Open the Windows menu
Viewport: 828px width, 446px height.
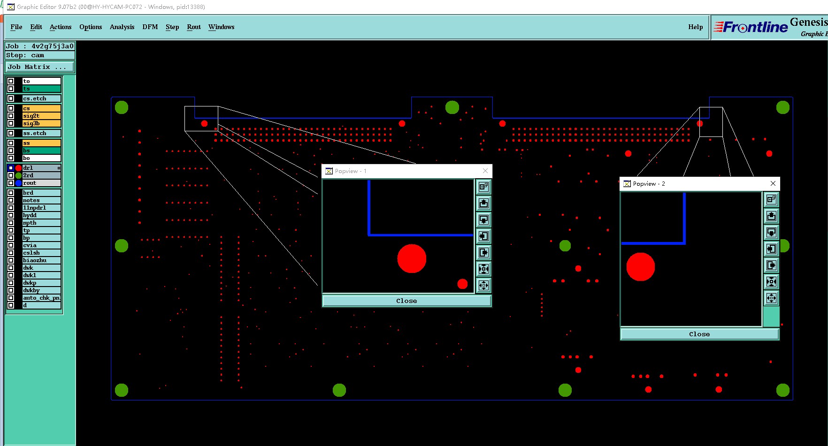click(222, 27)
